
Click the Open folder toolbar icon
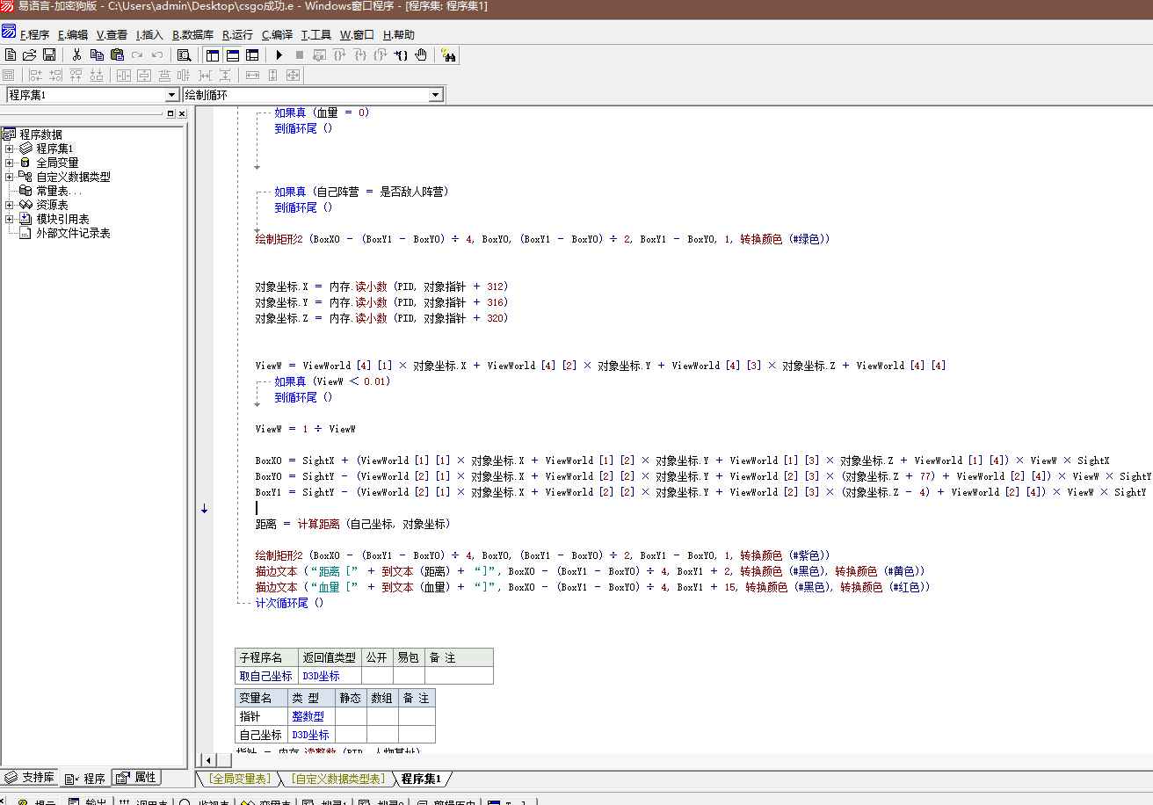point(30,54)
